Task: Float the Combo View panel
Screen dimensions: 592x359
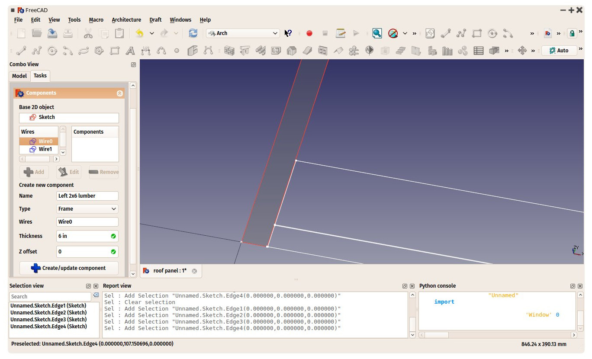Action: [x=133, y=64]
